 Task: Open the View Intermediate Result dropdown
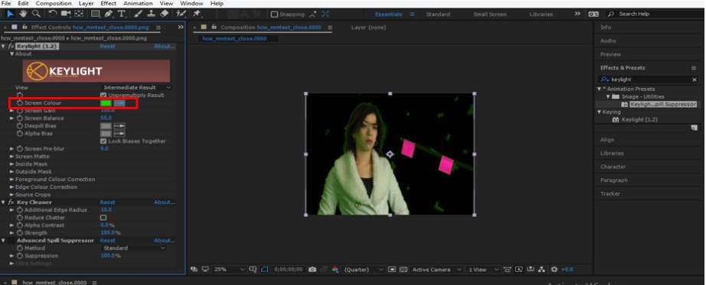coord(136,88)
